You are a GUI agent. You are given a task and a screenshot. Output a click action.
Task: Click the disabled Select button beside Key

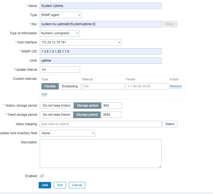tap(170, 24)
